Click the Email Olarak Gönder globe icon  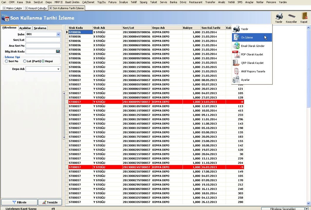[236, 46]
